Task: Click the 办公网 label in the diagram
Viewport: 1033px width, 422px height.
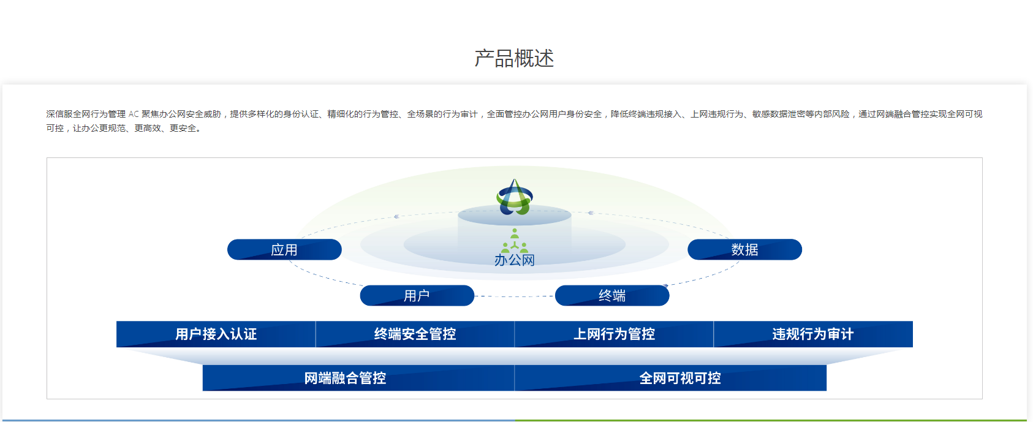Action: click(x=515, y=260)
